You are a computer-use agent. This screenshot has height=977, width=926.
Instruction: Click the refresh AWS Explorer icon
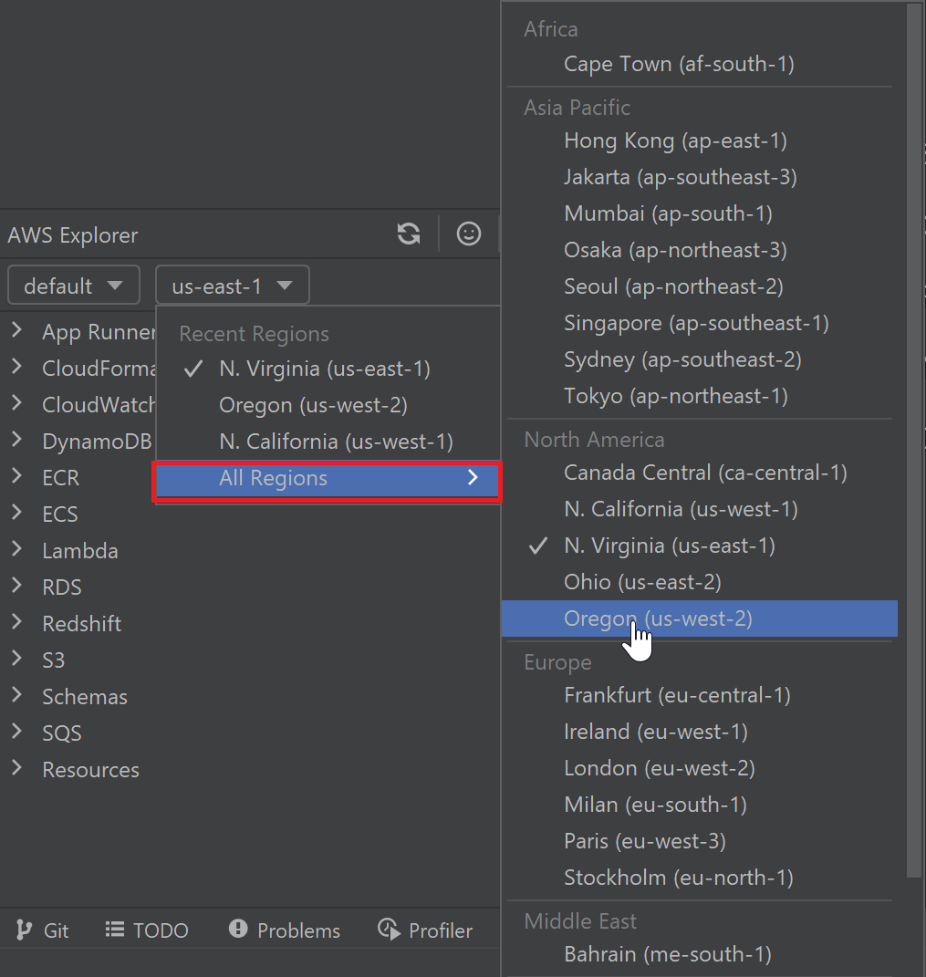409,234
